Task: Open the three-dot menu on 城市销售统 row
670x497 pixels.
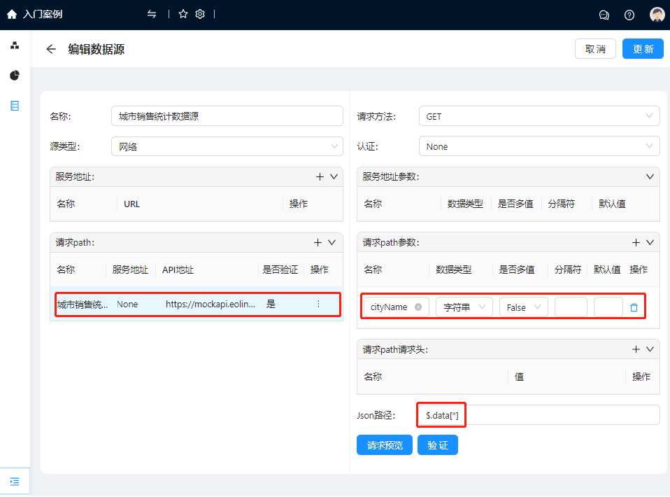Action: click(318, 304)
